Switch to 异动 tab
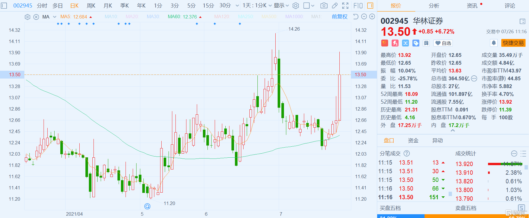The image size is (529, 218). pos(437,141)
